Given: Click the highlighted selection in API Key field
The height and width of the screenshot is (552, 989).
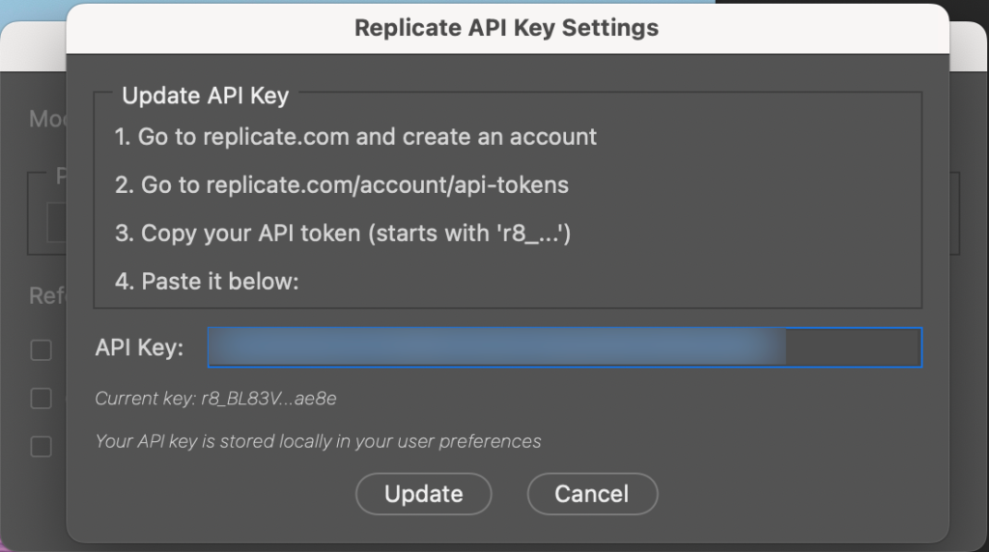Looking at the screenshot, I should [496, 348].
